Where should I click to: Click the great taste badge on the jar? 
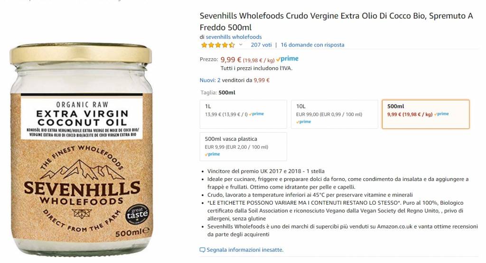tap(137, 214)
